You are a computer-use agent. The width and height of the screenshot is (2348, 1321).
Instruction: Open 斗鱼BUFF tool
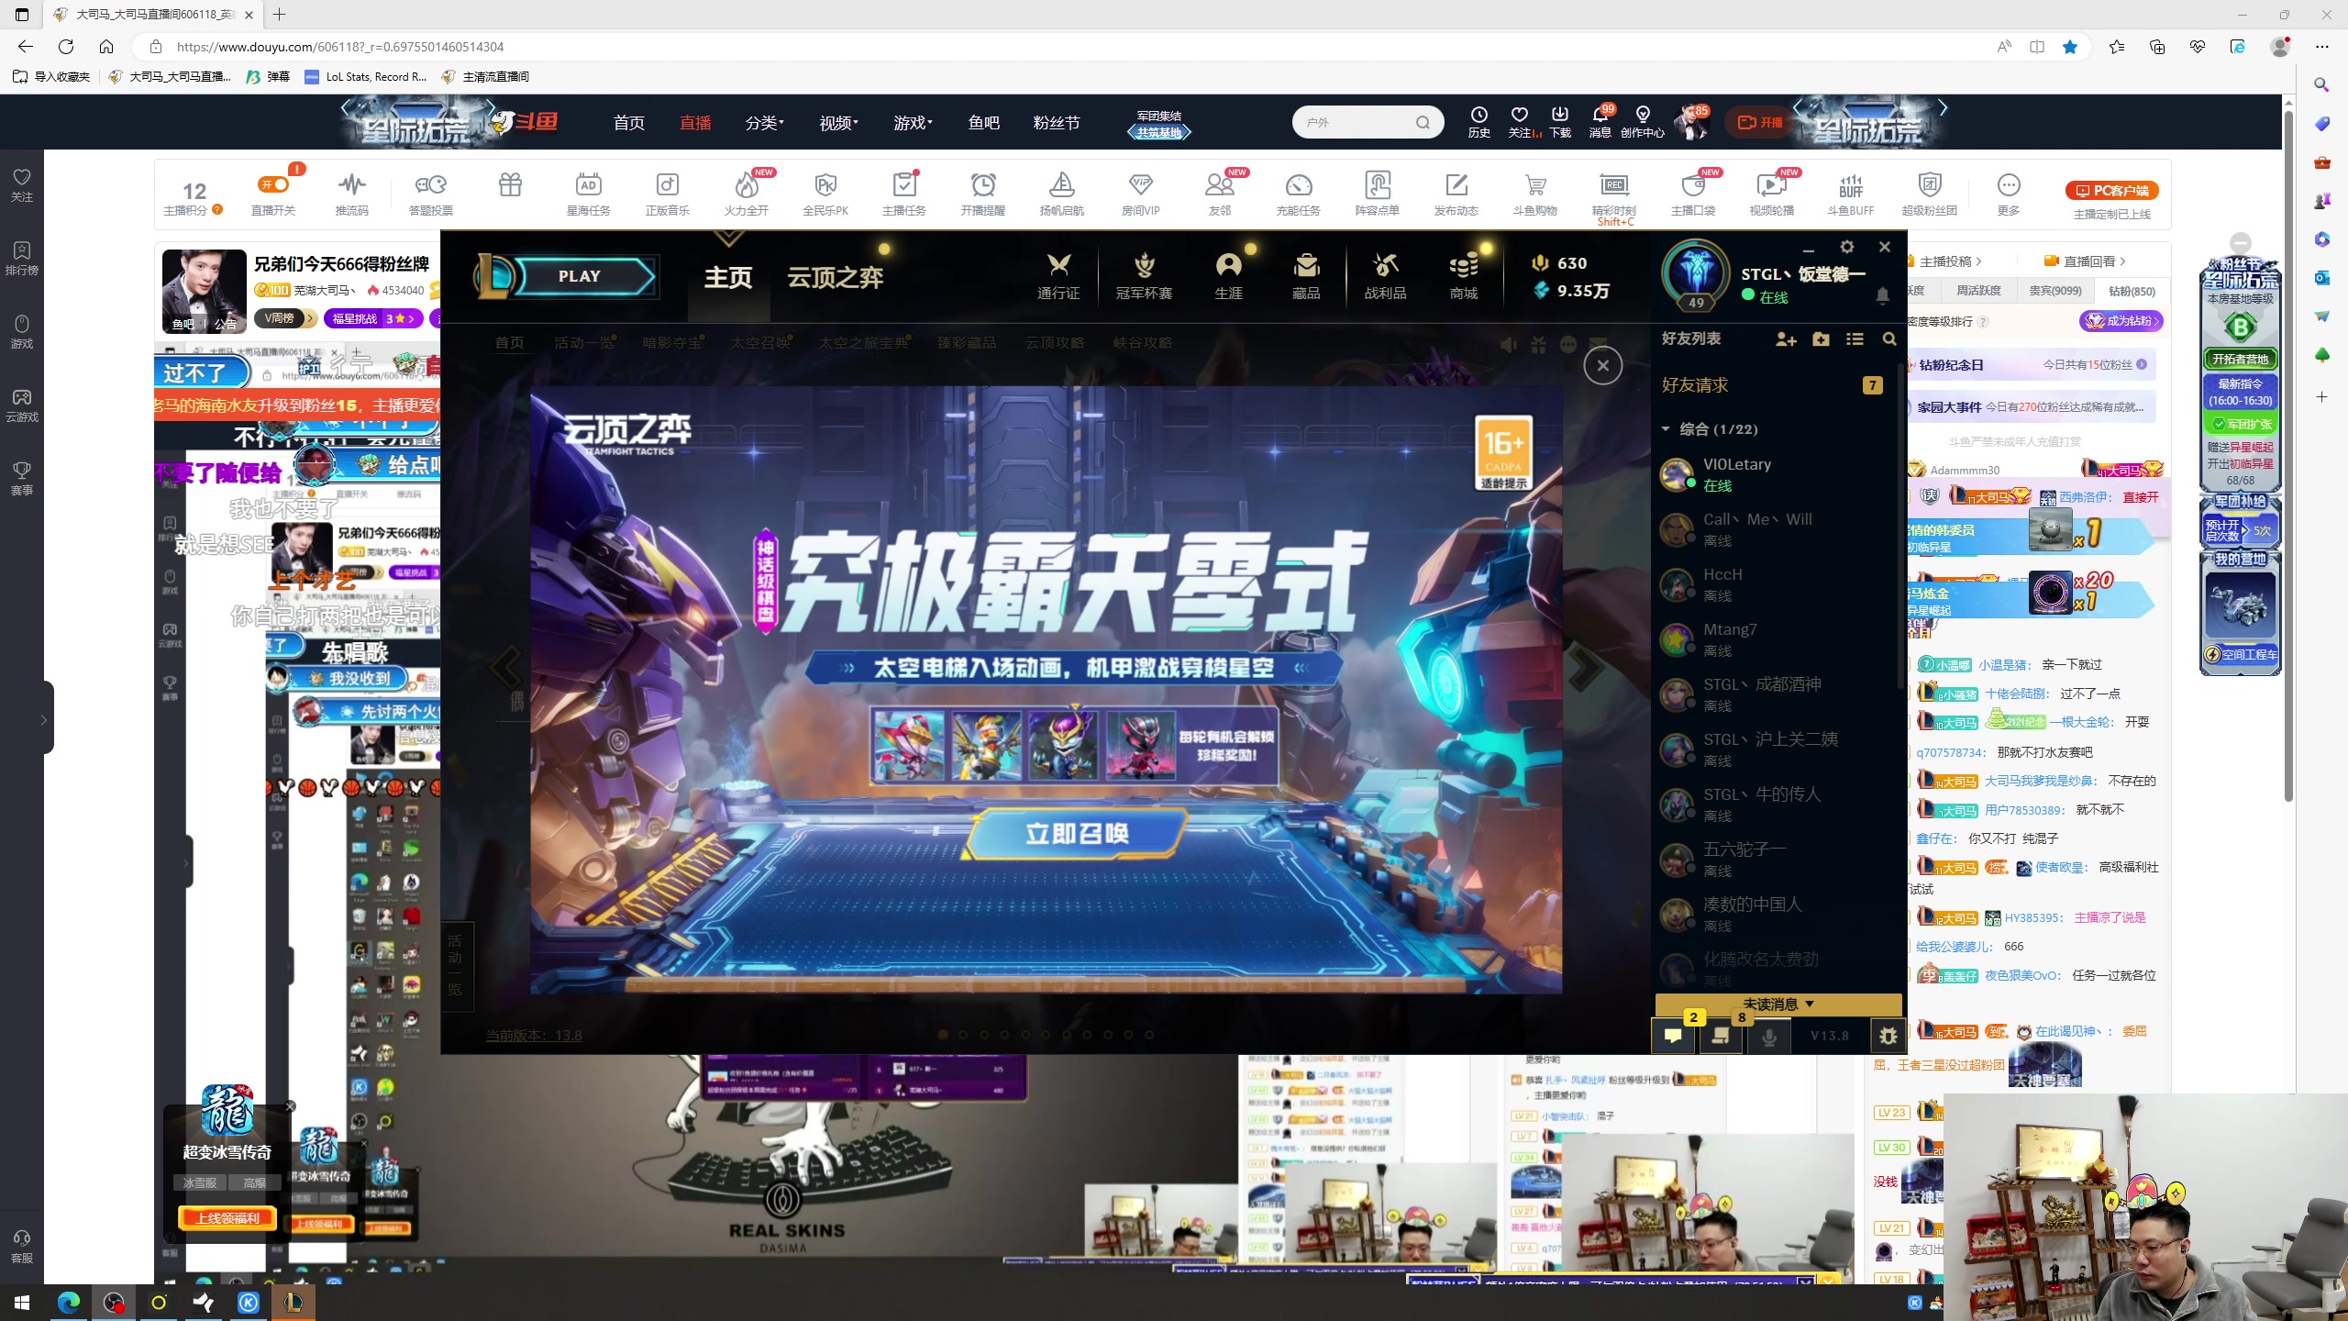[1851, 194]
